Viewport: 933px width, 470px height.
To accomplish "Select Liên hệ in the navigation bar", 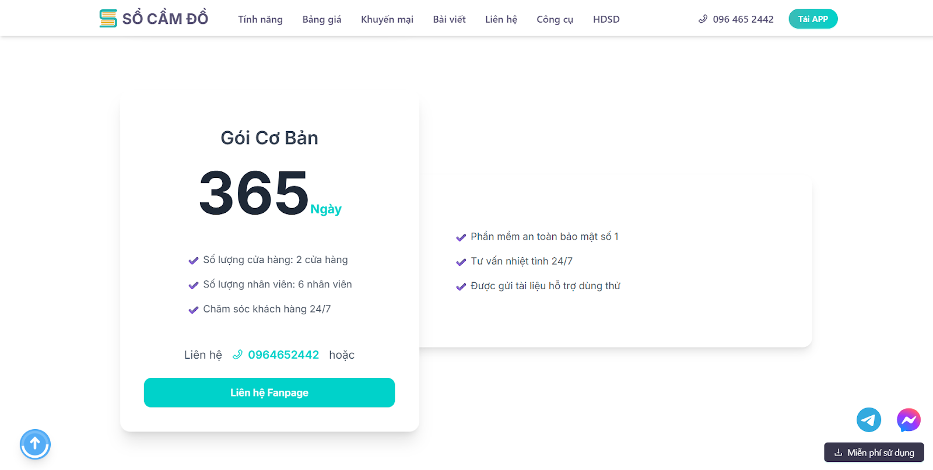I will (501, 19).
